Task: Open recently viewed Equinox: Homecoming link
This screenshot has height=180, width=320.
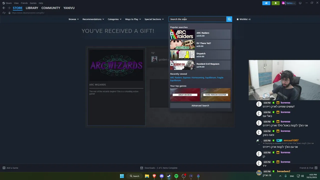Action: tap(193, 77)
